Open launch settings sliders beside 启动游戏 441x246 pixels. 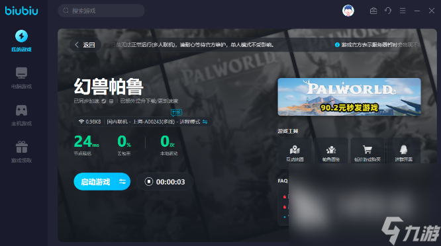122,182
